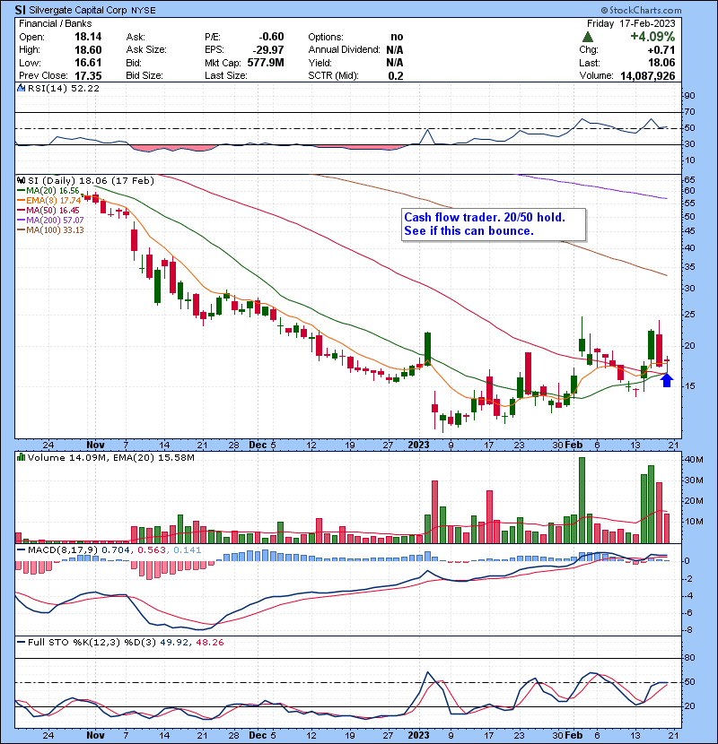Click the RSI line chart icon

click(x=21, y=88)
